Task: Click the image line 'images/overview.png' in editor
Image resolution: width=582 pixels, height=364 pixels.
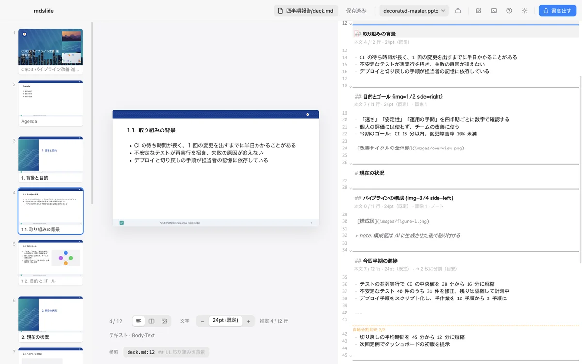Action: 409,148
